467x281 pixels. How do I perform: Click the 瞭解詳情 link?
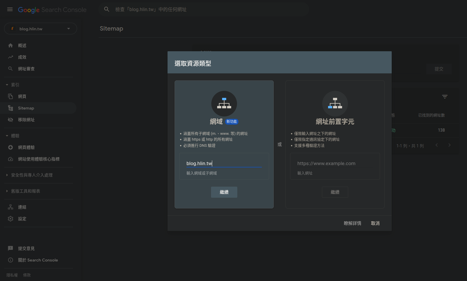click(352, 223)
